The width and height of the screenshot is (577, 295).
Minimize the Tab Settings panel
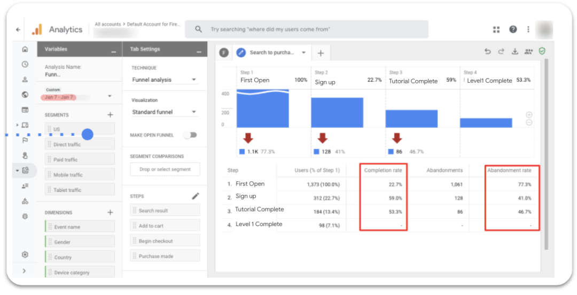[x=199, y=52]
